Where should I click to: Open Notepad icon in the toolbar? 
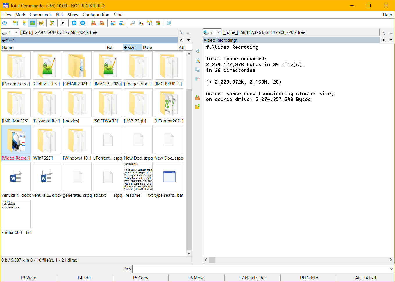tap(169, 23)
